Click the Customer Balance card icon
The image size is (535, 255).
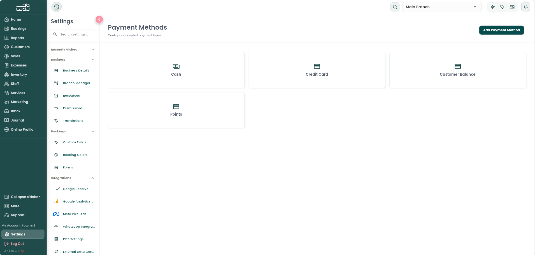458,66
